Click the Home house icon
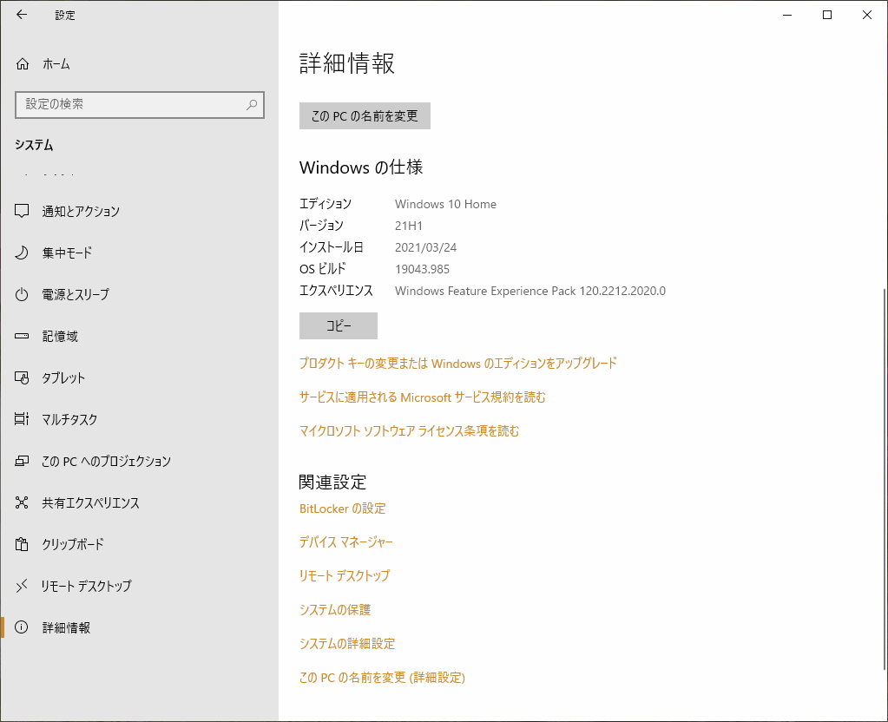 (x=22, y=64)
